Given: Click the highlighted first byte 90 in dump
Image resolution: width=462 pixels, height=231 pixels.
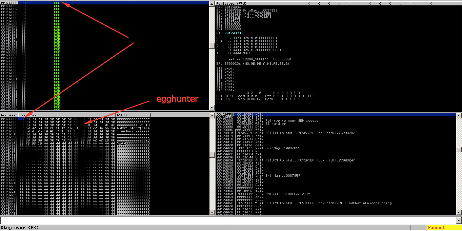Looking at the screenshot, I should pos(21,119).
